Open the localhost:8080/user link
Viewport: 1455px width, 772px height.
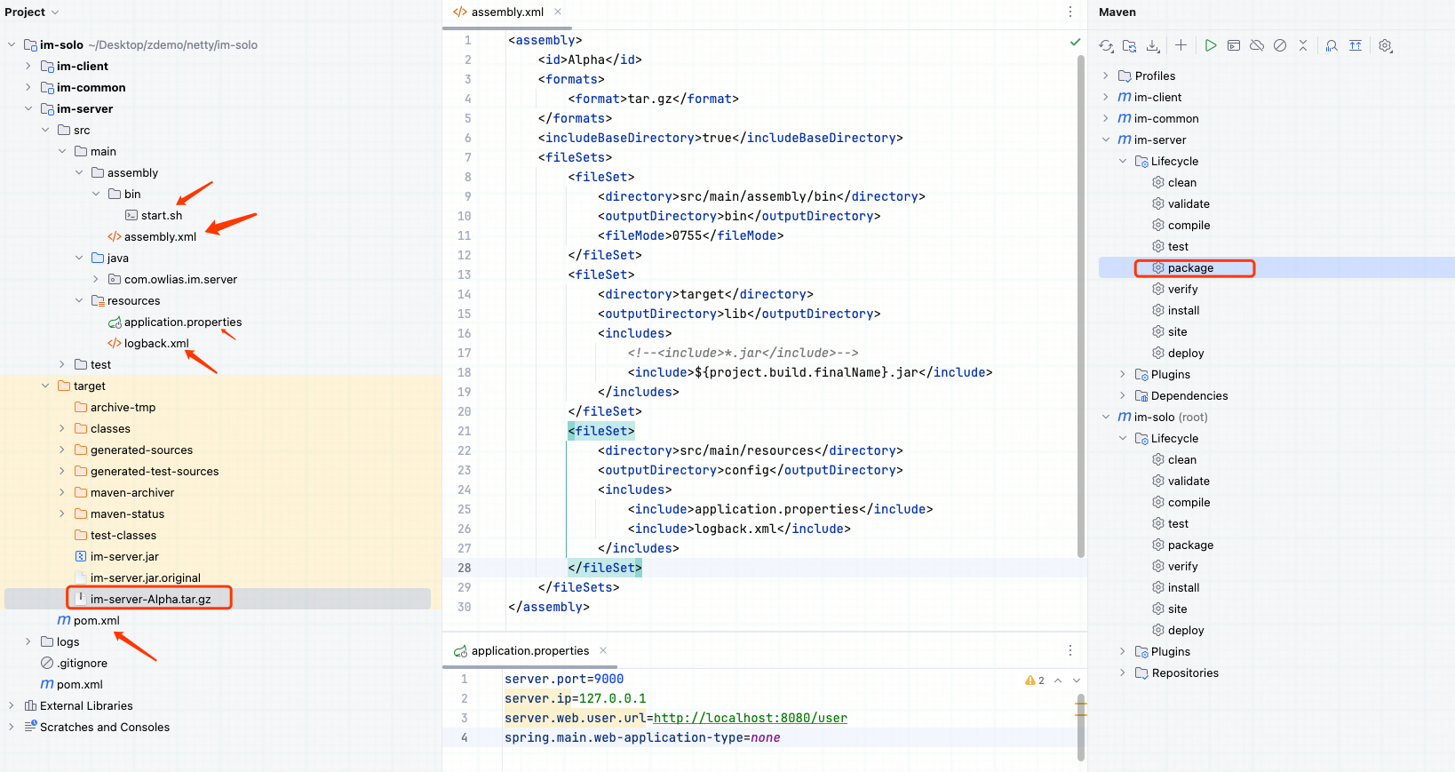750,719
